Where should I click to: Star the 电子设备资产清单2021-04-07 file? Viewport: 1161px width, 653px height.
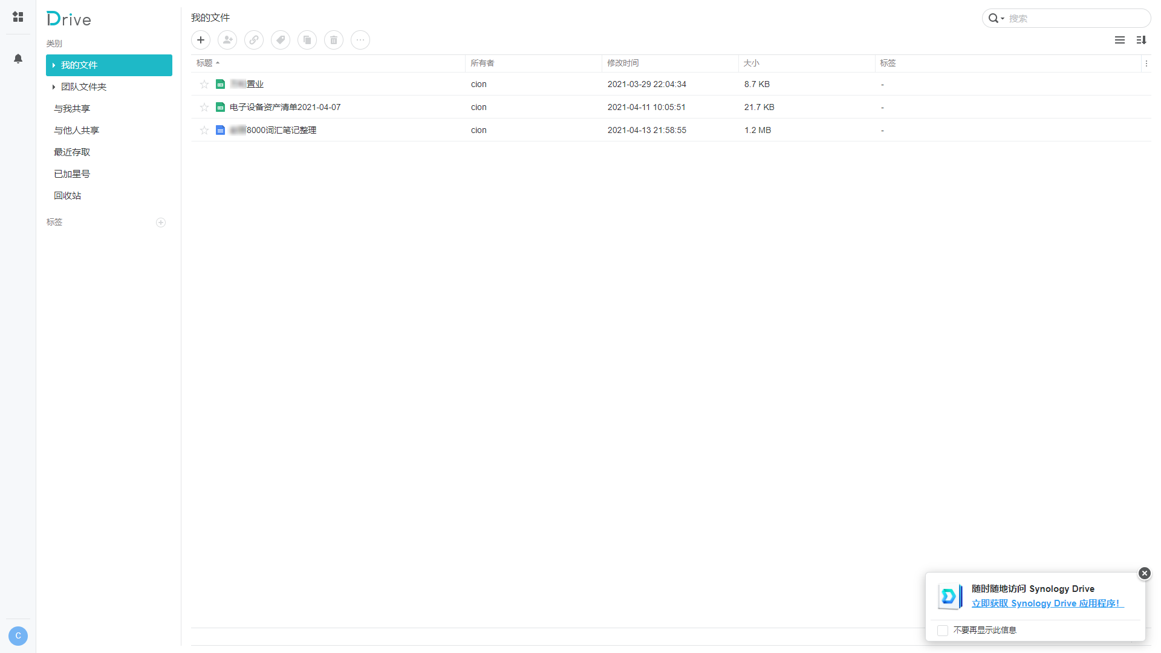(204, 108)
